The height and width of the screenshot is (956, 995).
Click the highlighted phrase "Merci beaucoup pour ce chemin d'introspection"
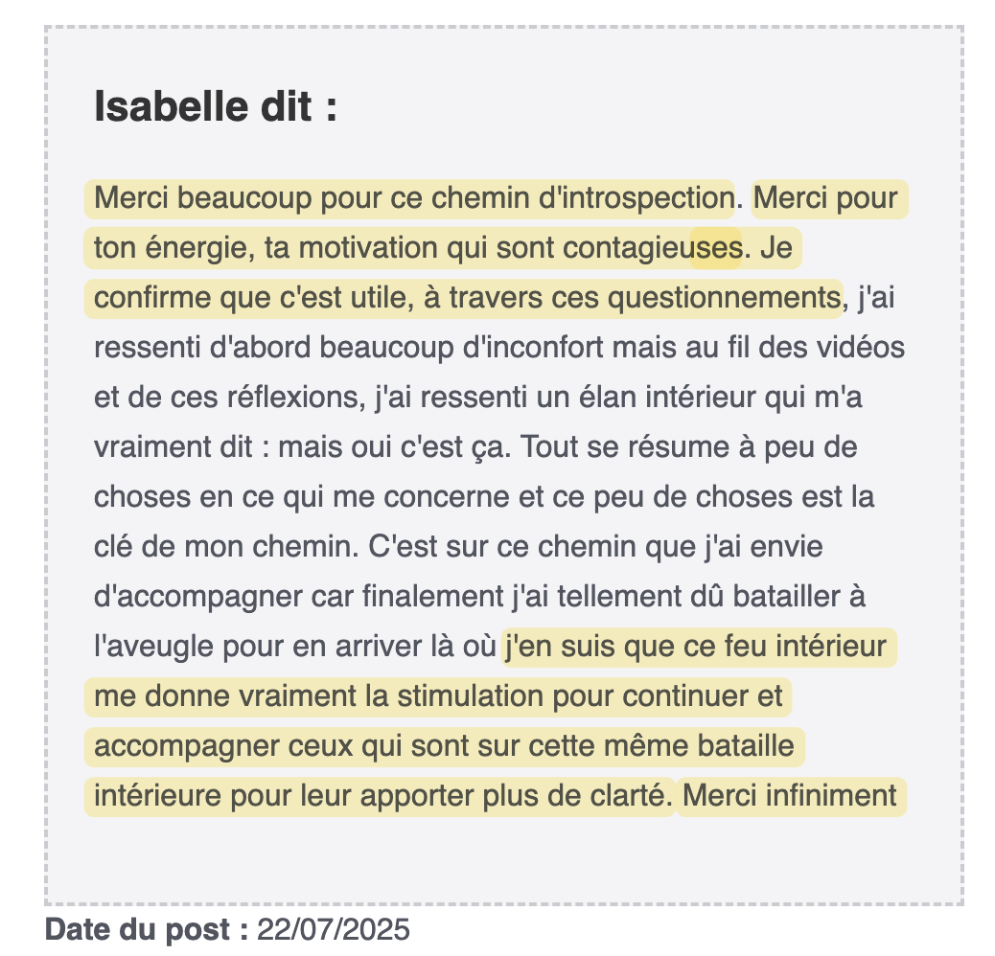coord(412,198)
